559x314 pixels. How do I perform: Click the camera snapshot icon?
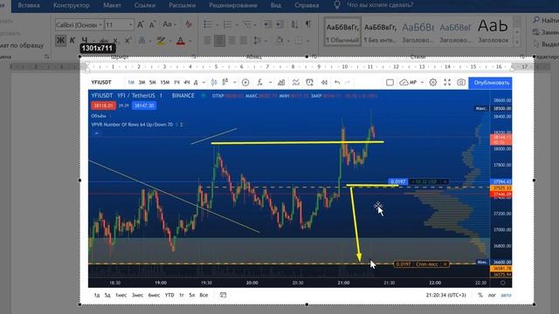[x=461, y=83]
